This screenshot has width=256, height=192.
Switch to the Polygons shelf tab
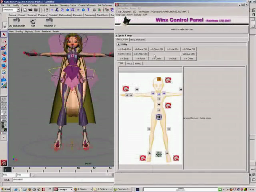pos(42,15)
